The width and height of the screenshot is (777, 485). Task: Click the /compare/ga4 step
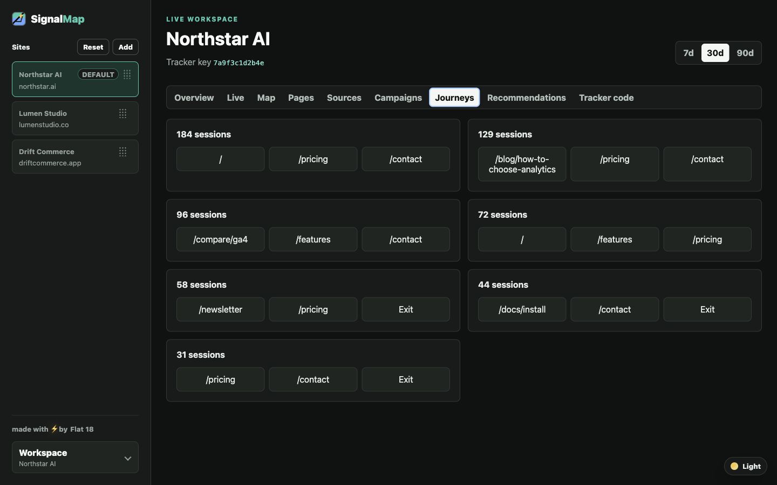pyautogui.click(x=221, y=239)
